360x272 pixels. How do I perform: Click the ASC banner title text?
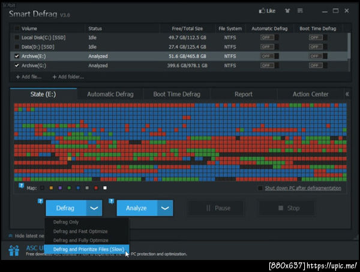(35, 248)
